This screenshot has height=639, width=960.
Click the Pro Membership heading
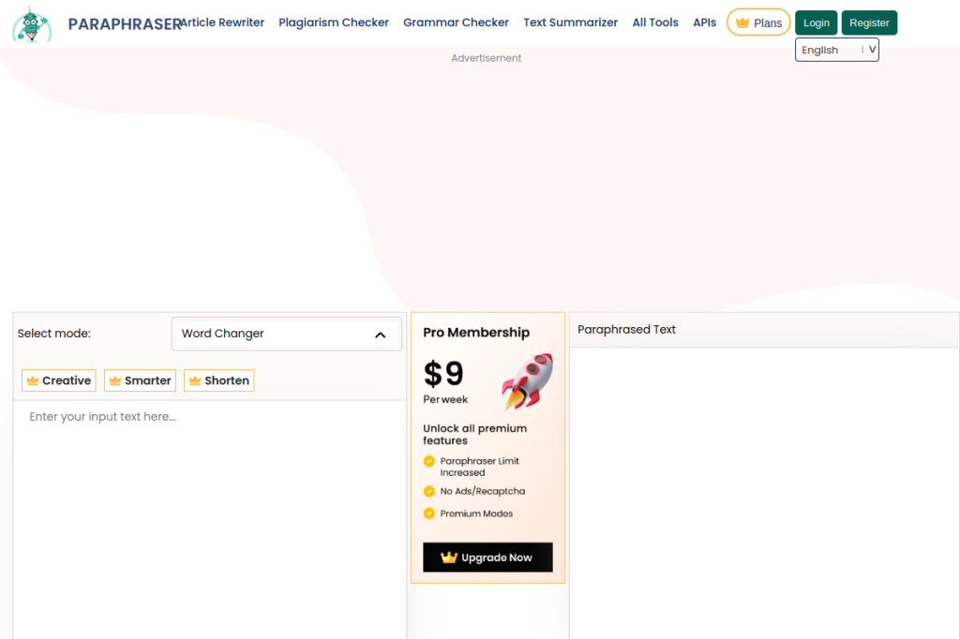(476, 333)
